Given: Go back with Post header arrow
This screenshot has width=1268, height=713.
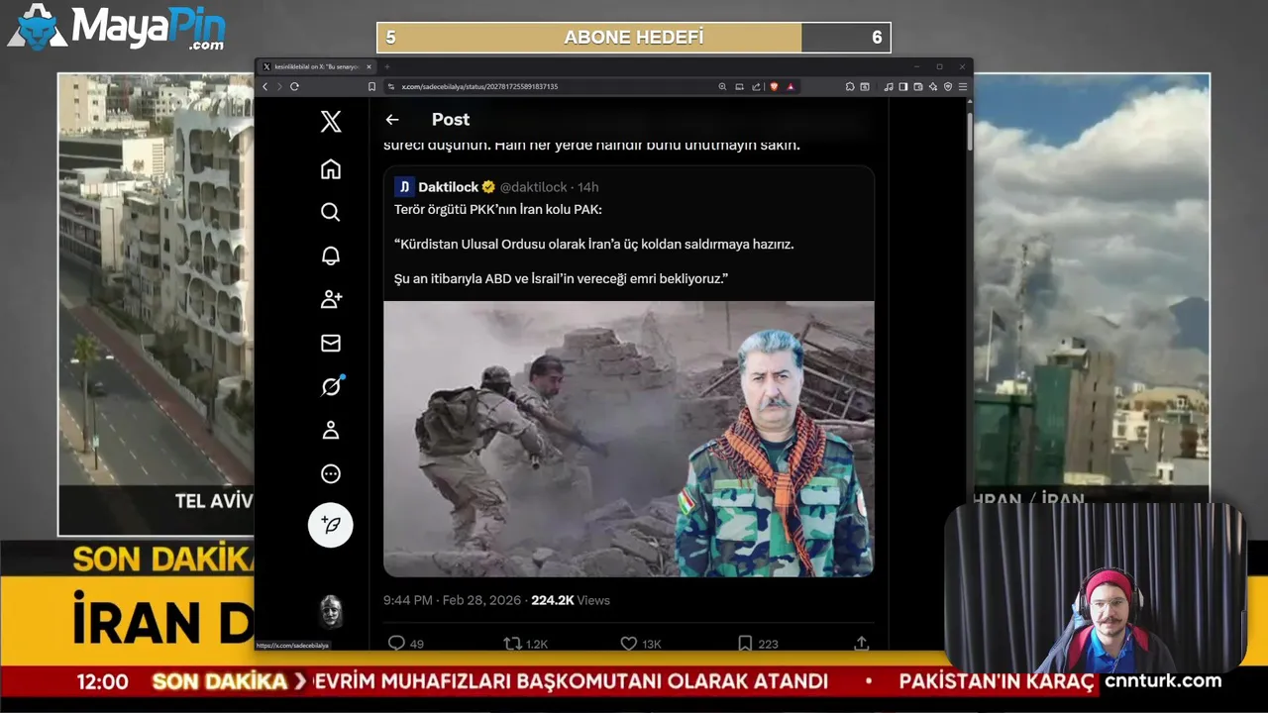Looking at the screenshot, I should [392, 120].
